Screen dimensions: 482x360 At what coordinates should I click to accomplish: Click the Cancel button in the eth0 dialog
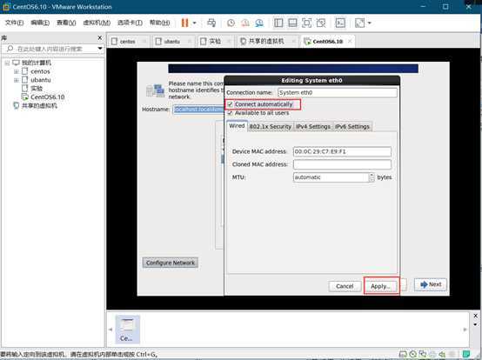tap(345, 286)
